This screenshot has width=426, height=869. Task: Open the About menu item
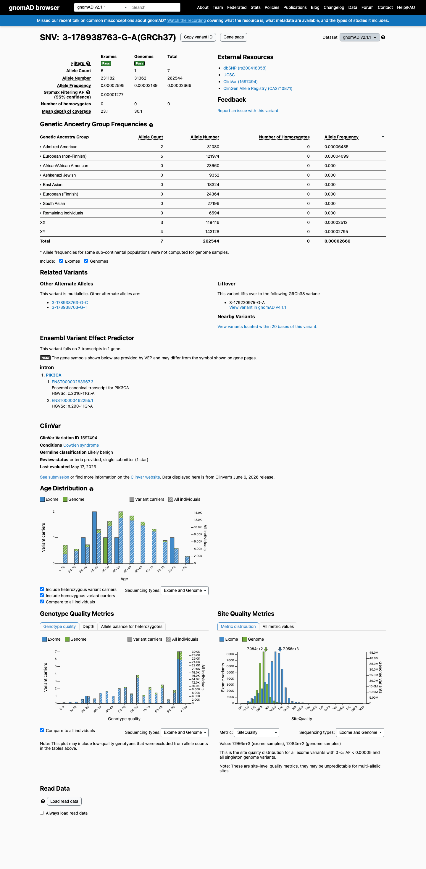click(203, 7)
